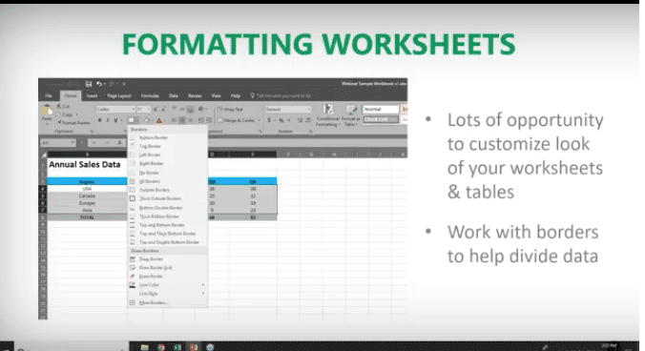The height and width of the screenshot is (351, 645).
Task: Choose Top and Bottom Border
Action: point(167,225)
